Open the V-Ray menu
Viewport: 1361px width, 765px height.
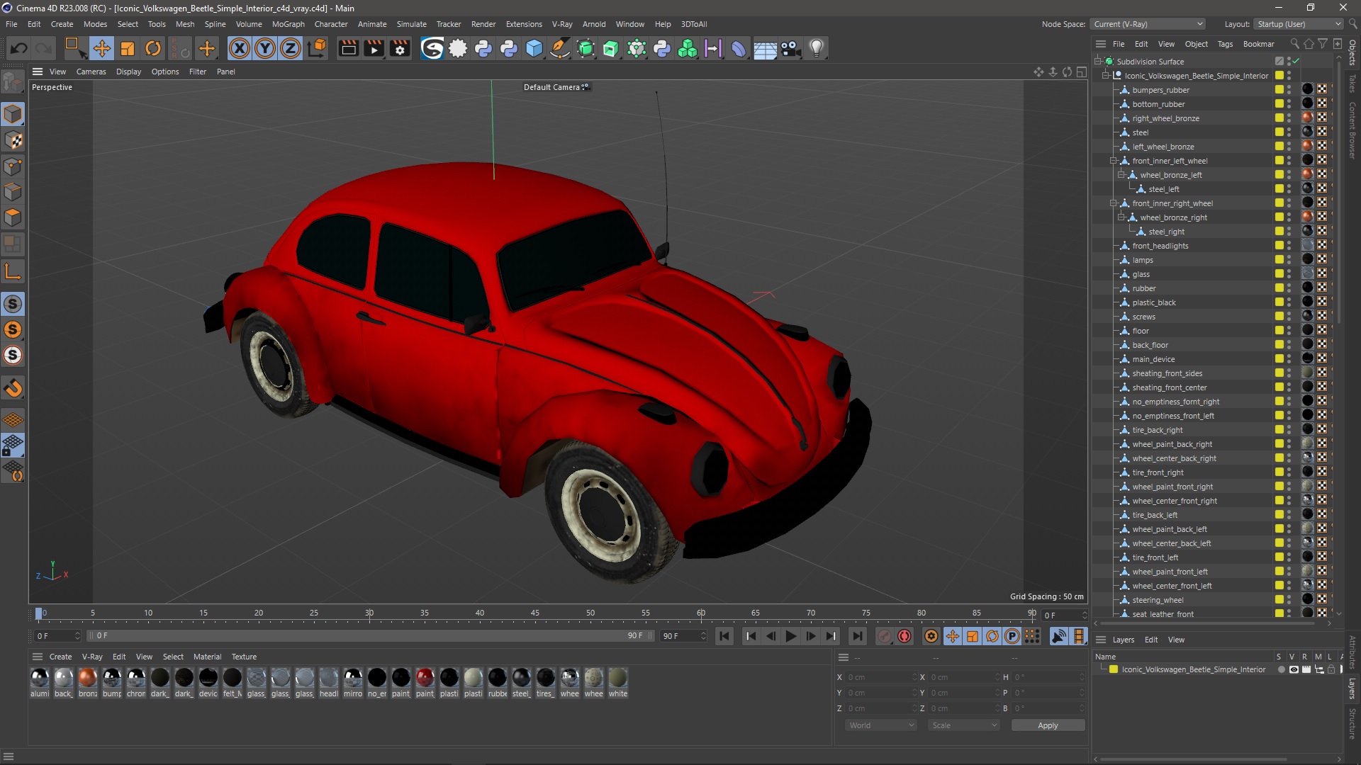561,24
